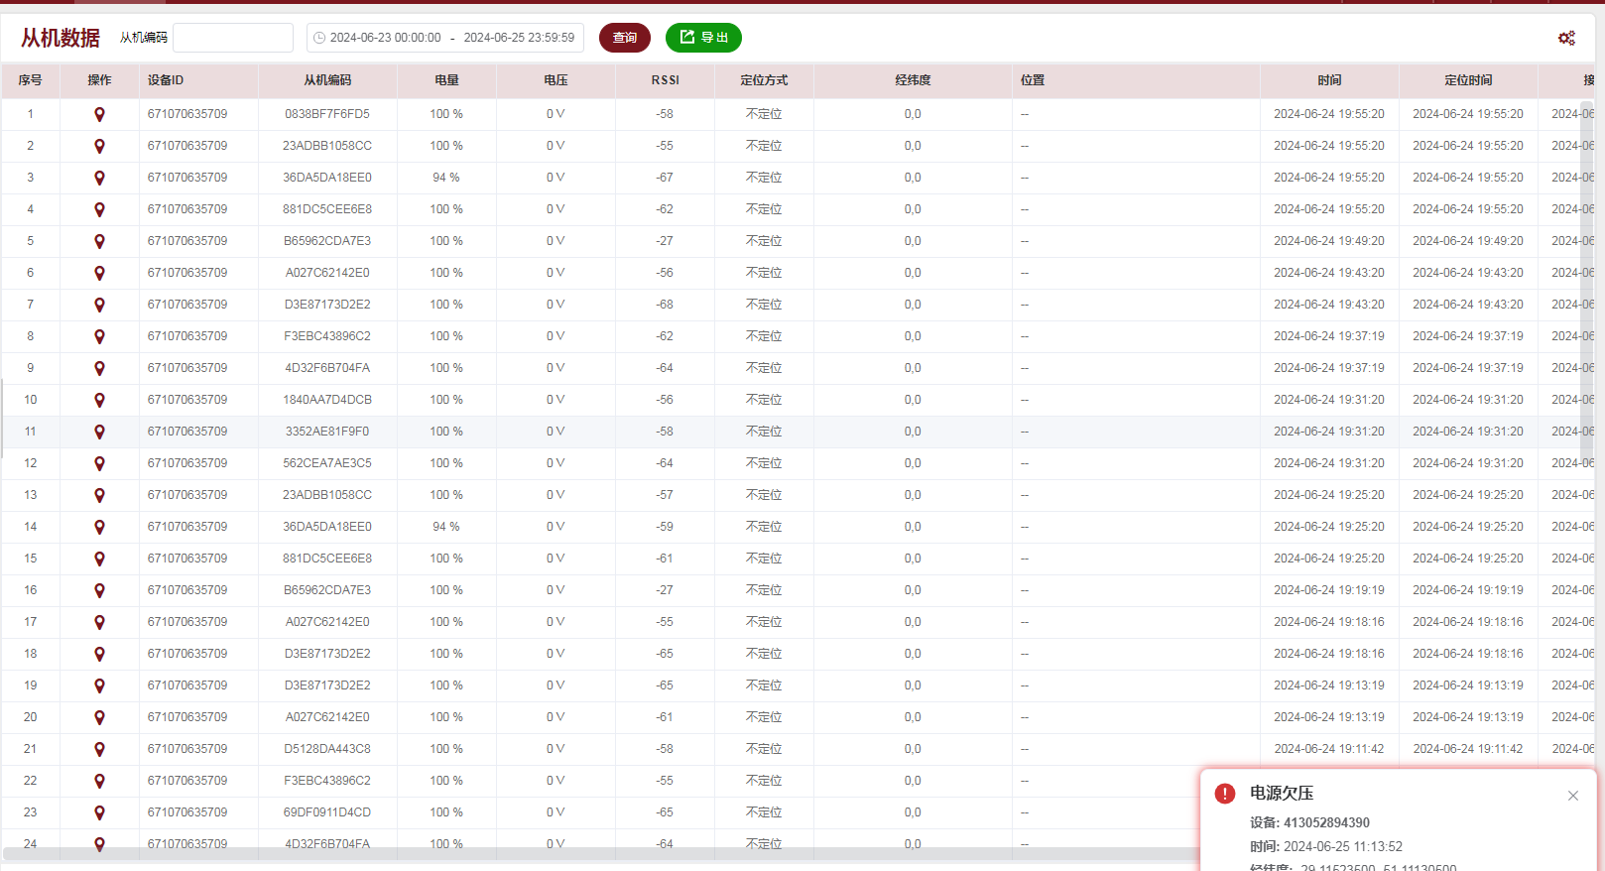Focus the 从机编码 input field
This screenshot has height=871, width=1605.
(233, 38)
